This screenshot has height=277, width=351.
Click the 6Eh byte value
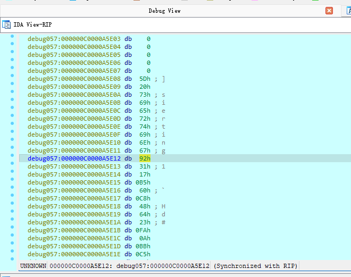(145, 142)
